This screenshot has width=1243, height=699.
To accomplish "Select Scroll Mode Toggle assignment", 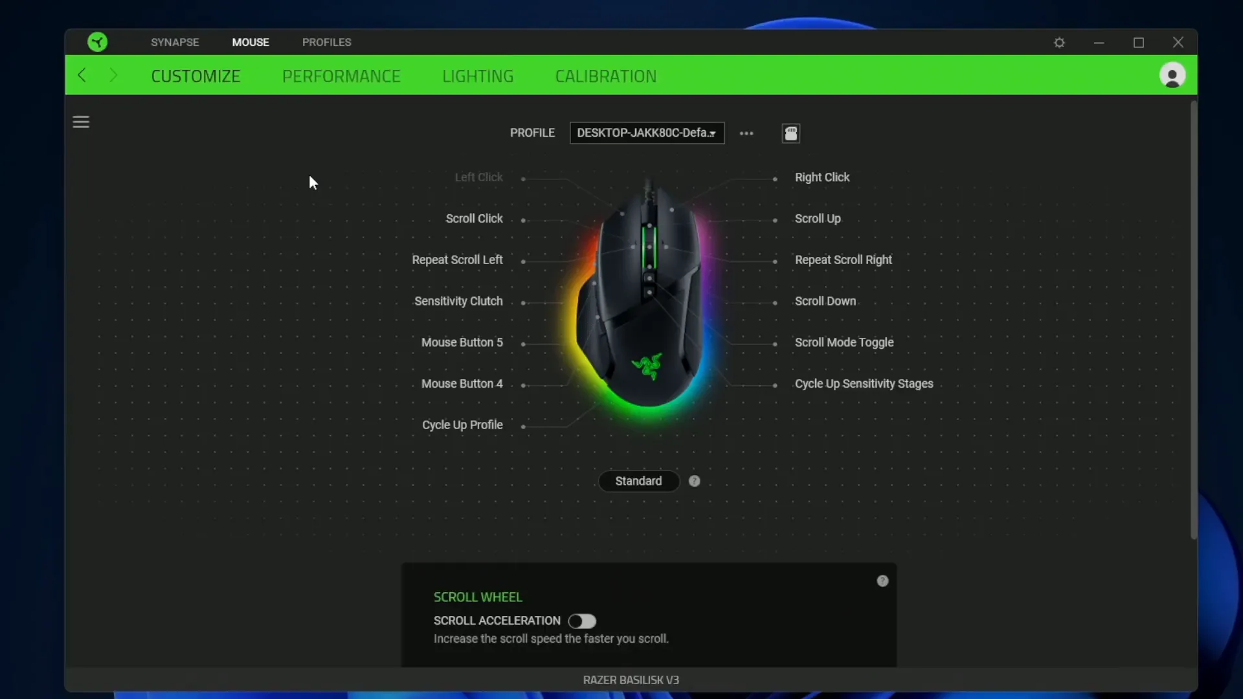I will pos(844,342).
